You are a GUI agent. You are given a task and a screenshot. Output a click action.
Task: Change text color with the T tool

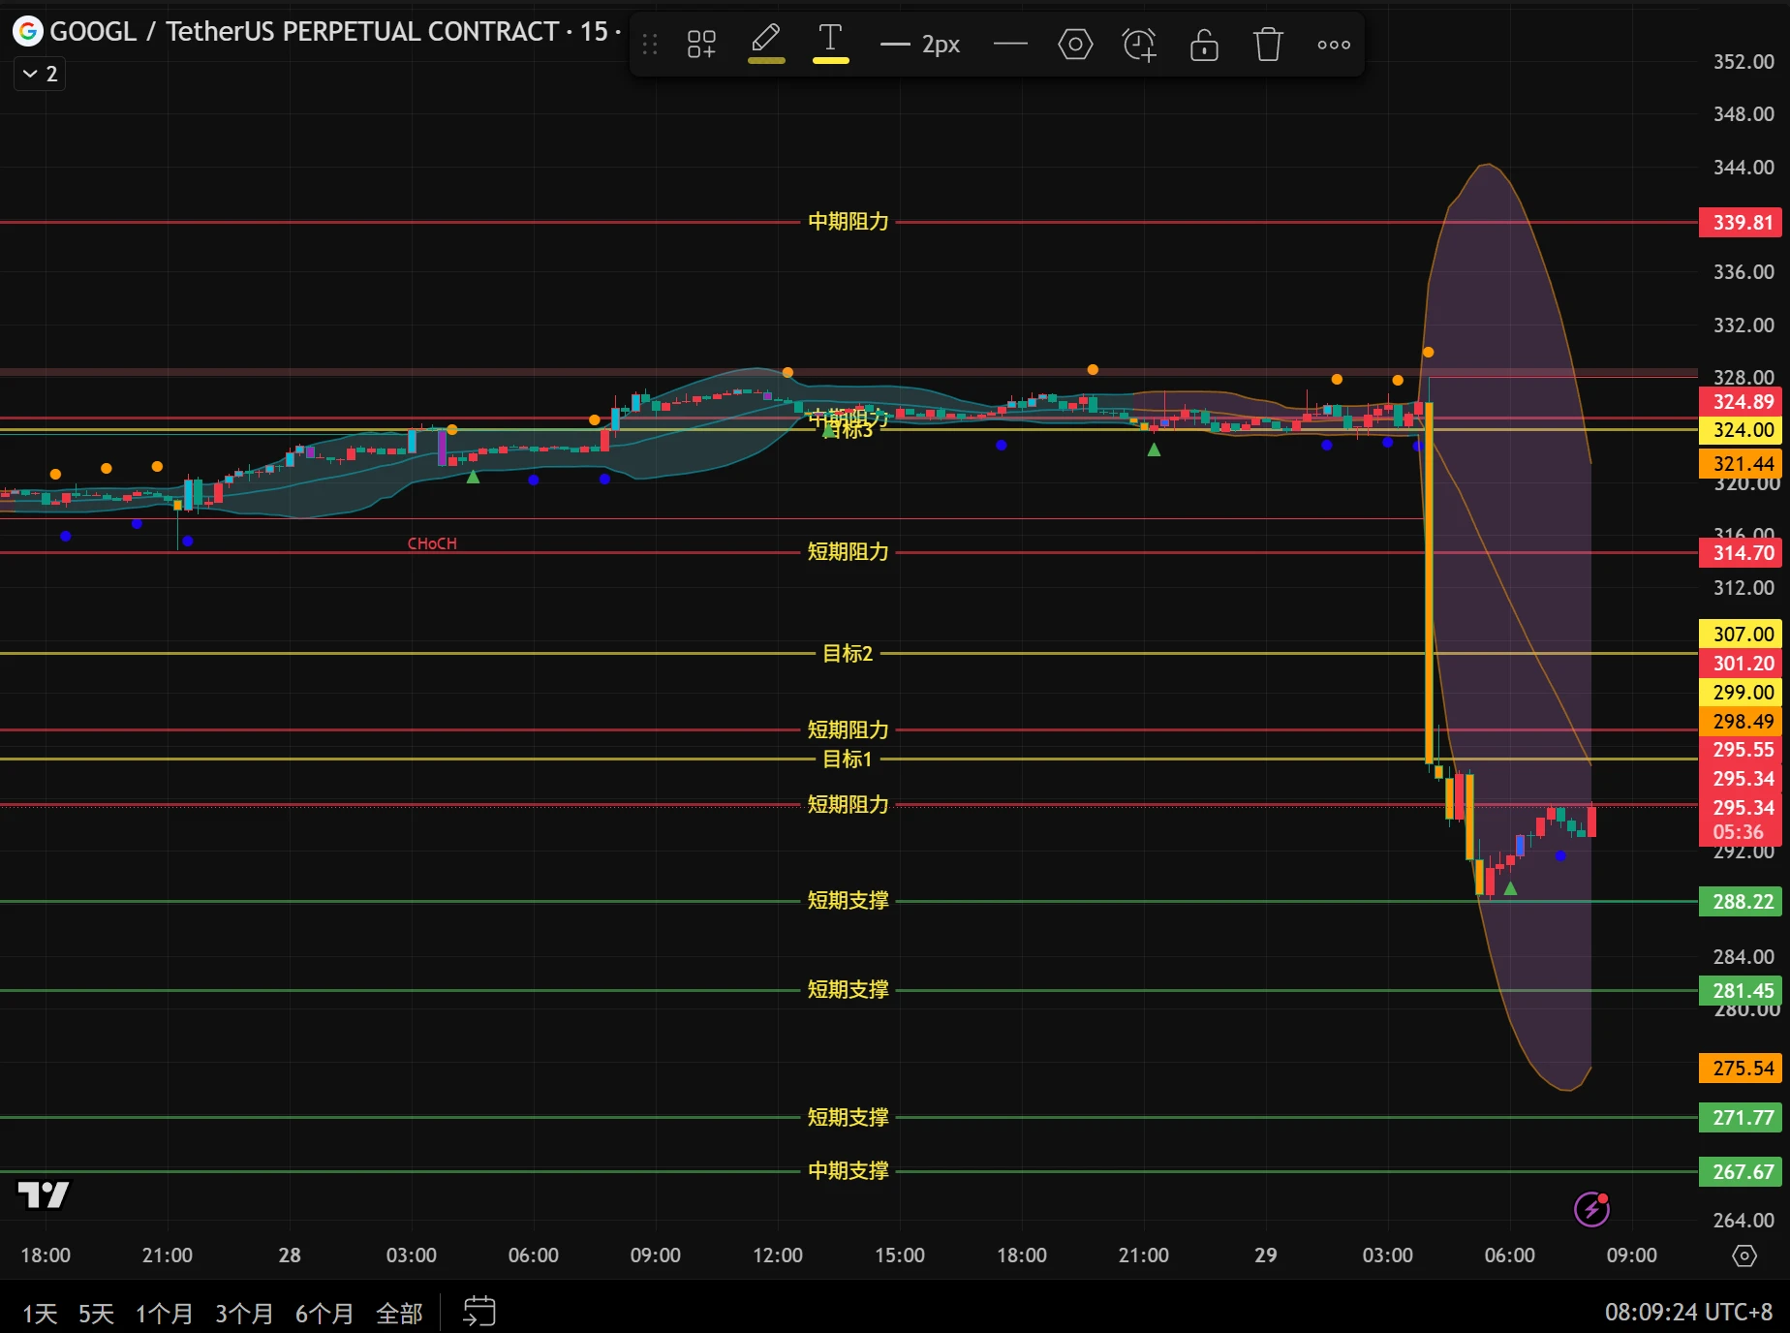point(830,45)
